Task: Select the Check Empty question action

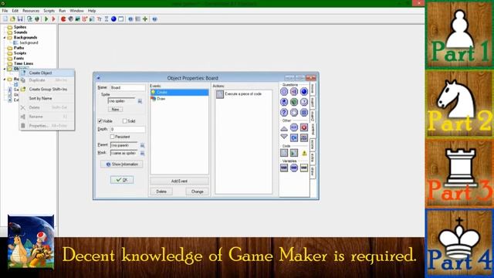Action: click(x=284, y=91)
